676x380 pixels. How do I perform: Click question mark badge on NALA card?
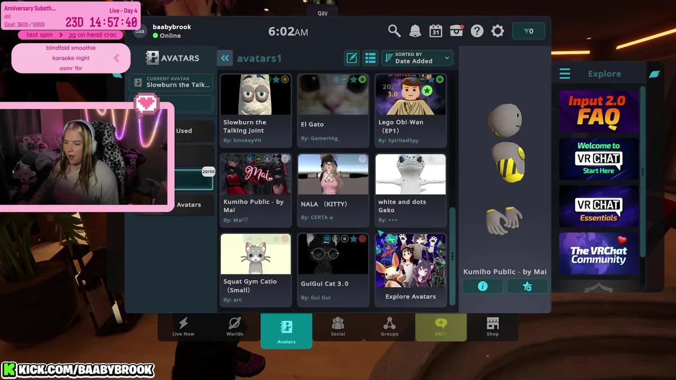tap(362, 159)
